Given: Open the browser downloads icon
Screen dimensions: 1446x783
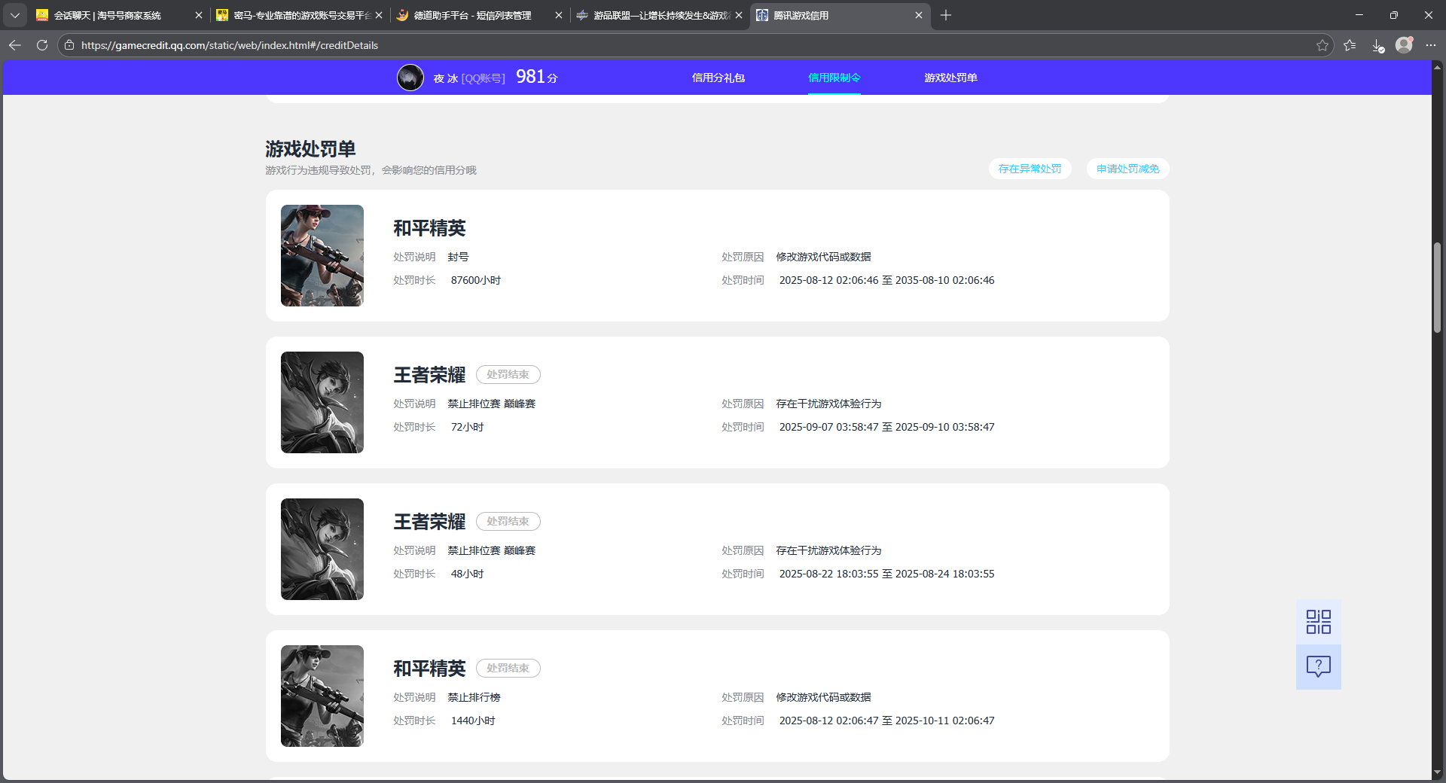Looking at the screenshot, I should pos(1377,45).
